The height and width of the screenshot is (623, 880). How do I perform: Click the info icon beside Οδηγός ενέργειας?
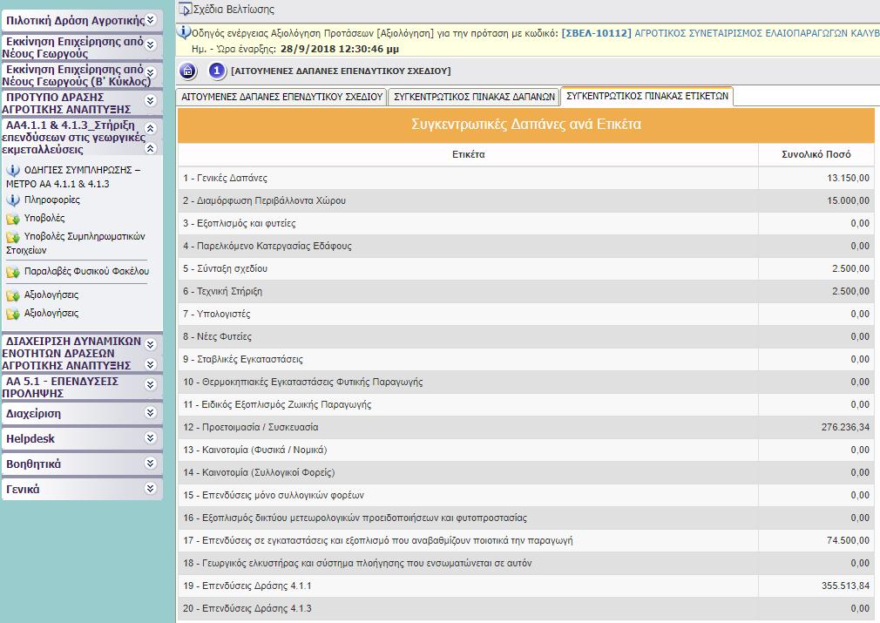[184, 32]
